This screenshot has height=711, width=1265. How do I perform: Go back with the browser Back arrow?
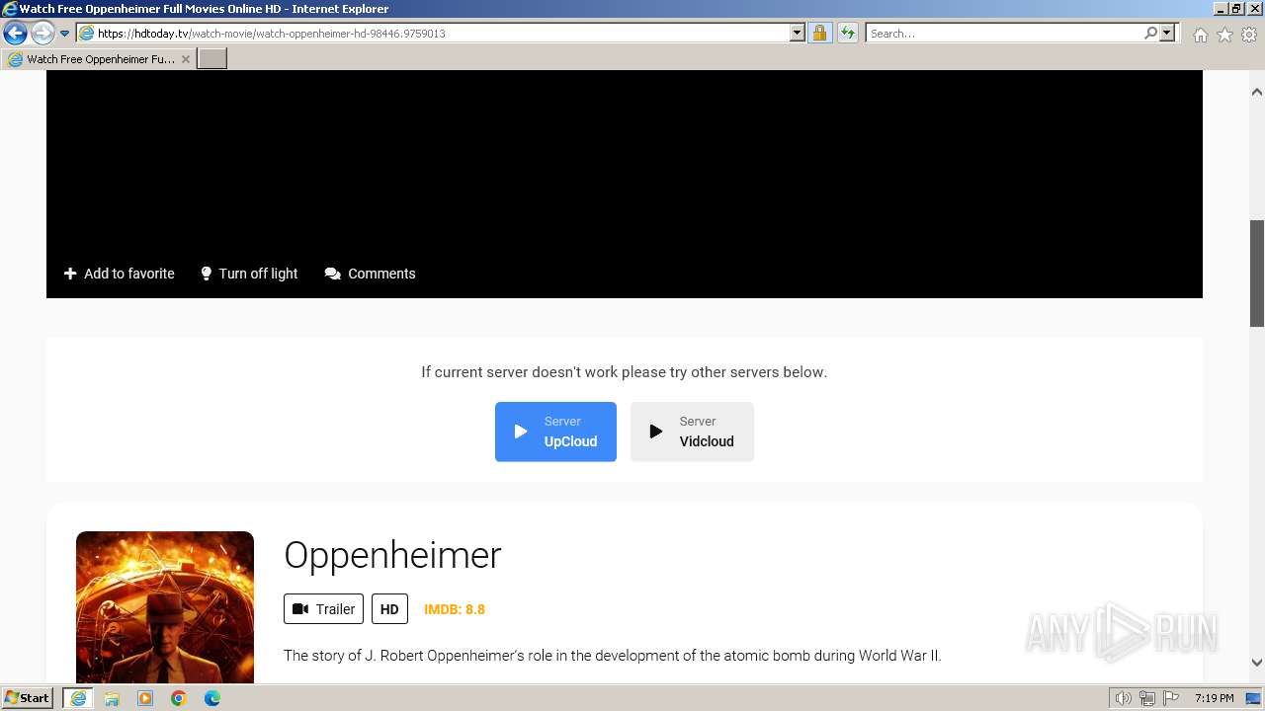(x=15, y=34)
